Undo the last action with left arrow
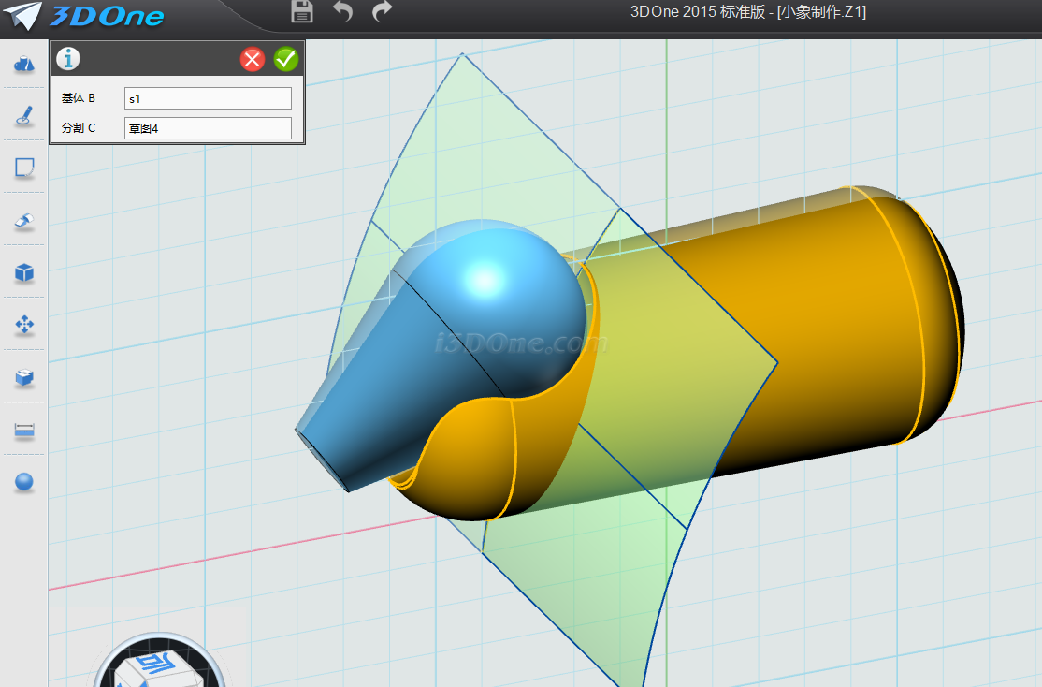The height and width of the screenshot is (687, 1042). (343, 12)
